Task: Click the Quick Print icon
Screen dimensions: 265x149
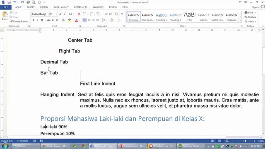Action: pyautogui.click(x=28, y=2)
